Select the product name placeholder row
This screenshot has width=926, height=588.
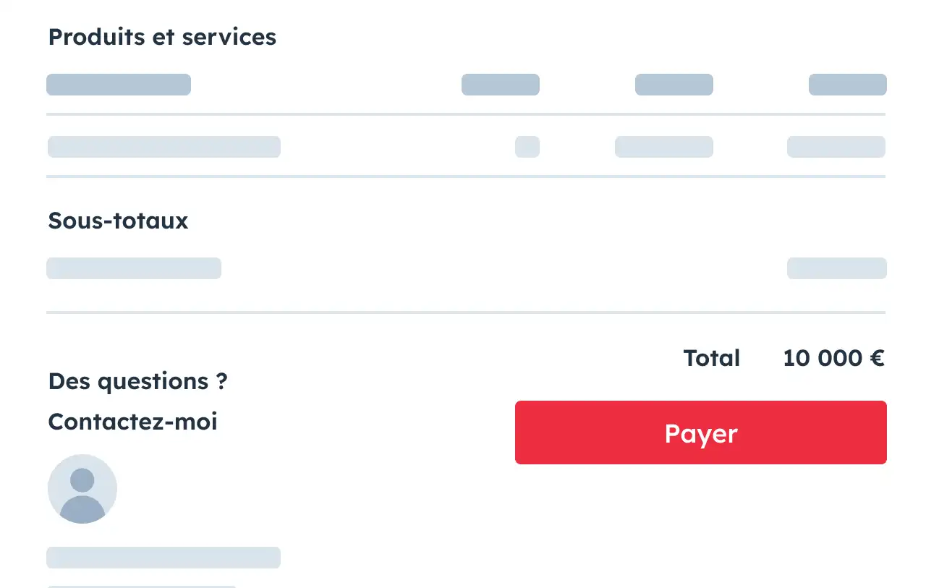pos(164,147)
